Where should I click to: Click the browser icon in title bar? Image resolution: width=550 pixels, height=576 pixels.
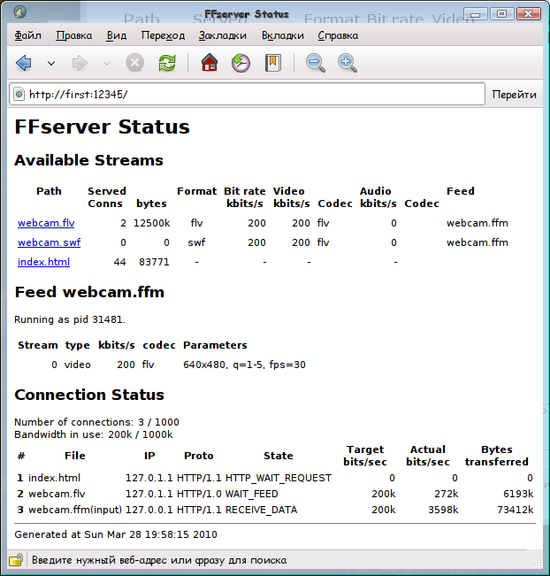19,12
